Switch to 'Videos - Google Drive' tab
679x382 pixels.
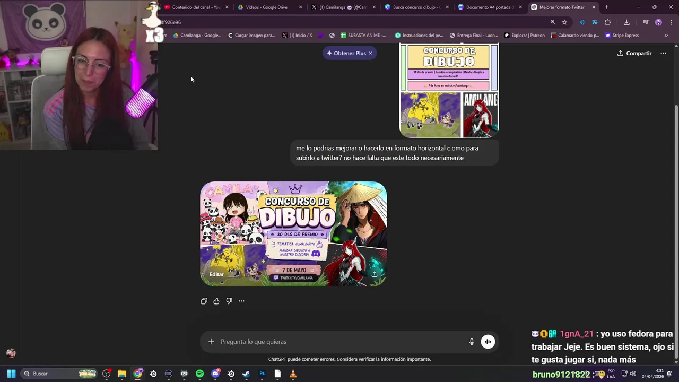tap(269, 7)
